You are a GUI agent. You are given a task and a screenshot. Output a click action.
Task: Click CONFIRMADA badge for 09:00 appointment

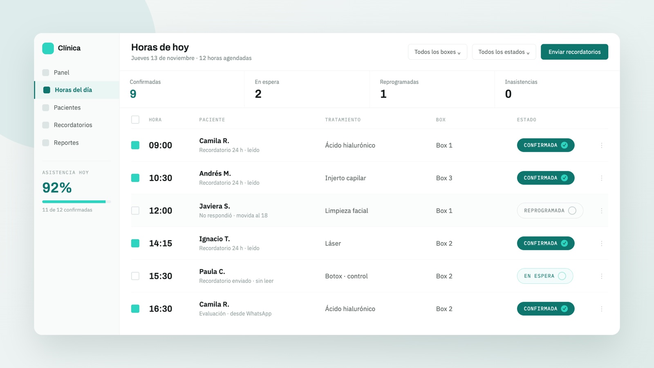pyautogui.click(x=546, y=145)
